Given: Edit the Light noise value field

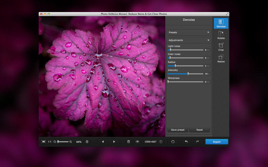Looking at the screenshot, I should point(207,50).
